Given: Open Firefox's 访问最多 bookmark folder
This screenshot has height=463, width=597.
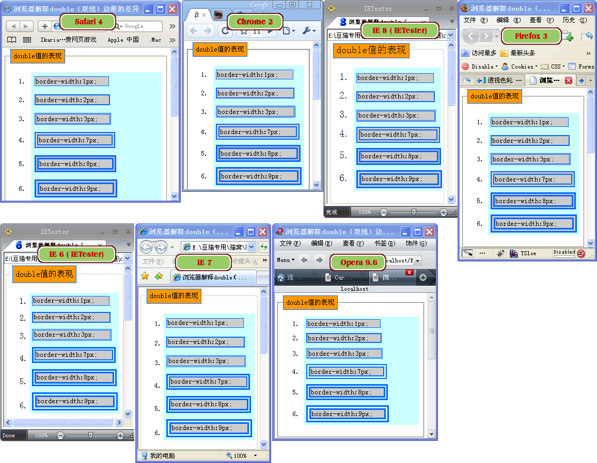Looking at the screenshot, I should click(479, 53).
